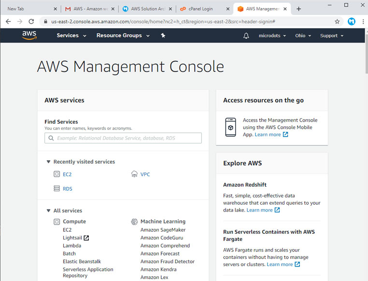Click the Machine Learning brain icon
Screen dimensions: 368x281
tap(134, 222)
